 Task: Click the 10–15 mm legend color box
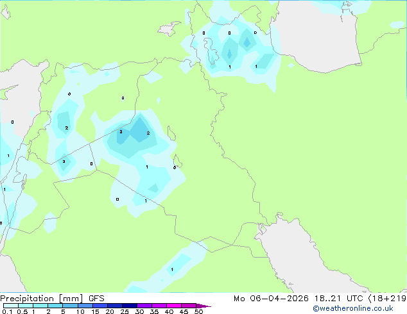pyautogui.click(x=85, y=306)
